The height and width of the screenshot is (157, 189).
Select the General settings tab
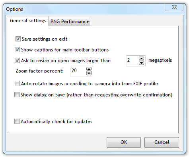tap(28, 21)
